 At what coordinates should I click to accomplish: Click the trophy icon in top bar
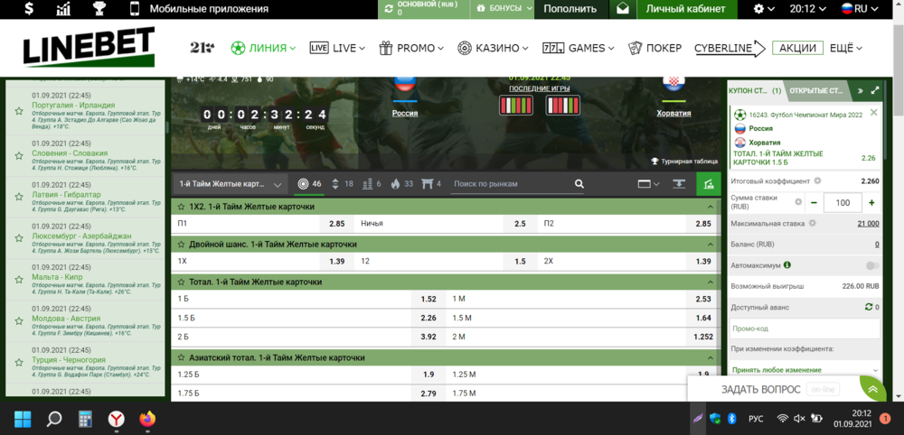click(x=99, y=9)
